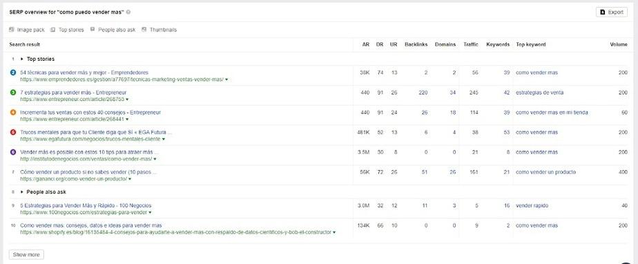The image size is (638, 264).
Task: Open dropdown after institutodenegocios.com URL
Action: pyautogui.click(x=155, y=159)
